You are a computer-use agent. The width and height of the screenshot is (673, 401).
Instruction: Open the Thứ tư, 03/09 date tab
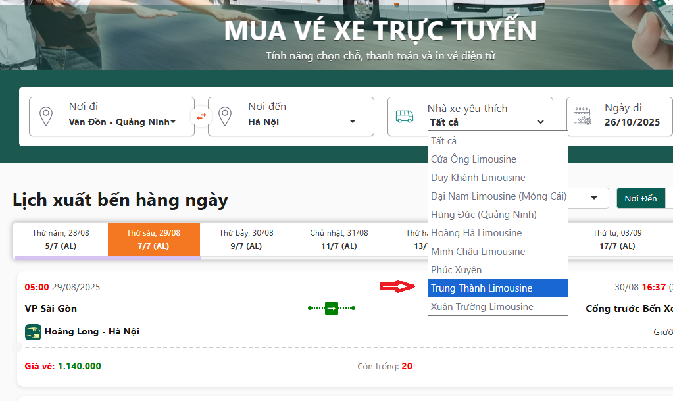point(617,240)
